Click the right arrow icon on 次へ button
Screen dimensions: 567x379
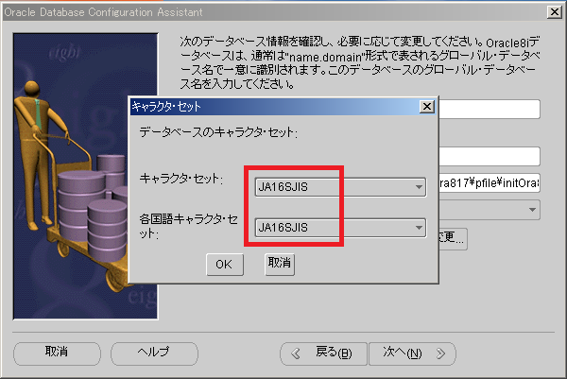(440, 353)
